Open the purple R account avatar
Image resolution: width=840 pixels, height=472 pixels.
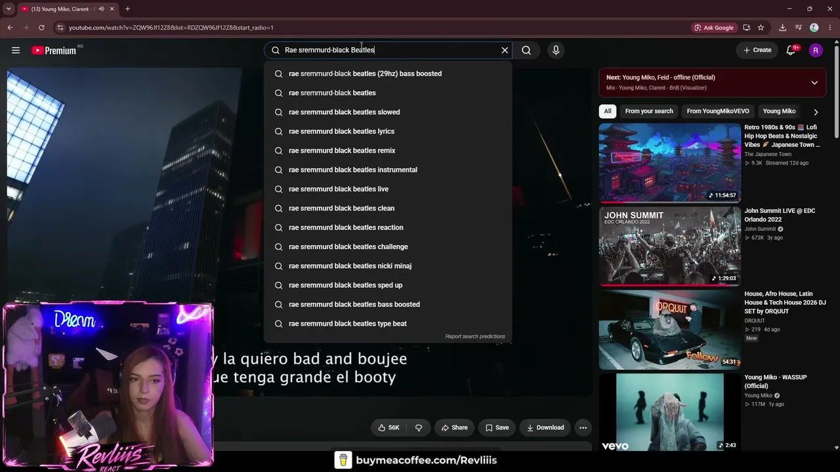coord(816,50)
